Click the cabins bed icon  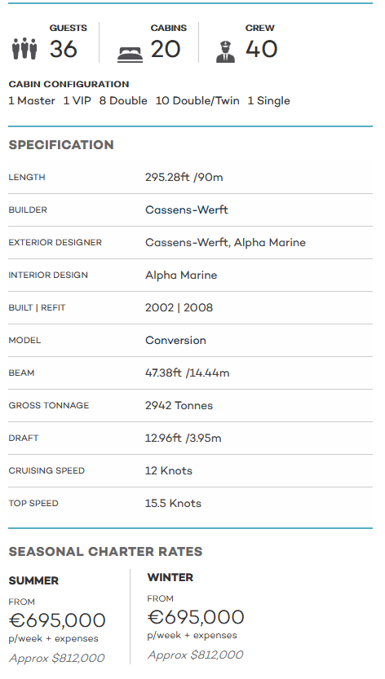130,55
